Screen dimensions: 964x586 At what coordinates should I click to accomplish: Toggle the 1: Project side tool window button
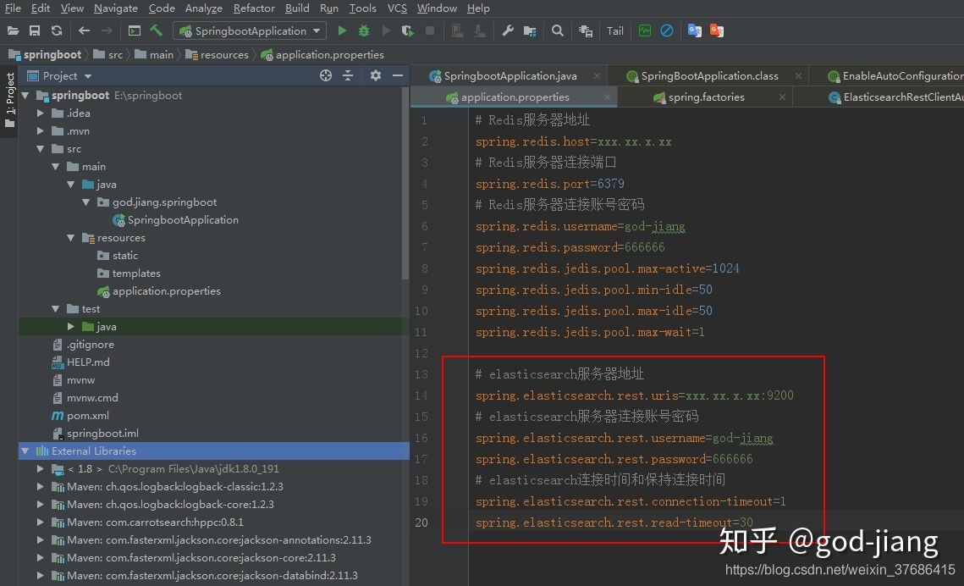[x=9, y=100]
